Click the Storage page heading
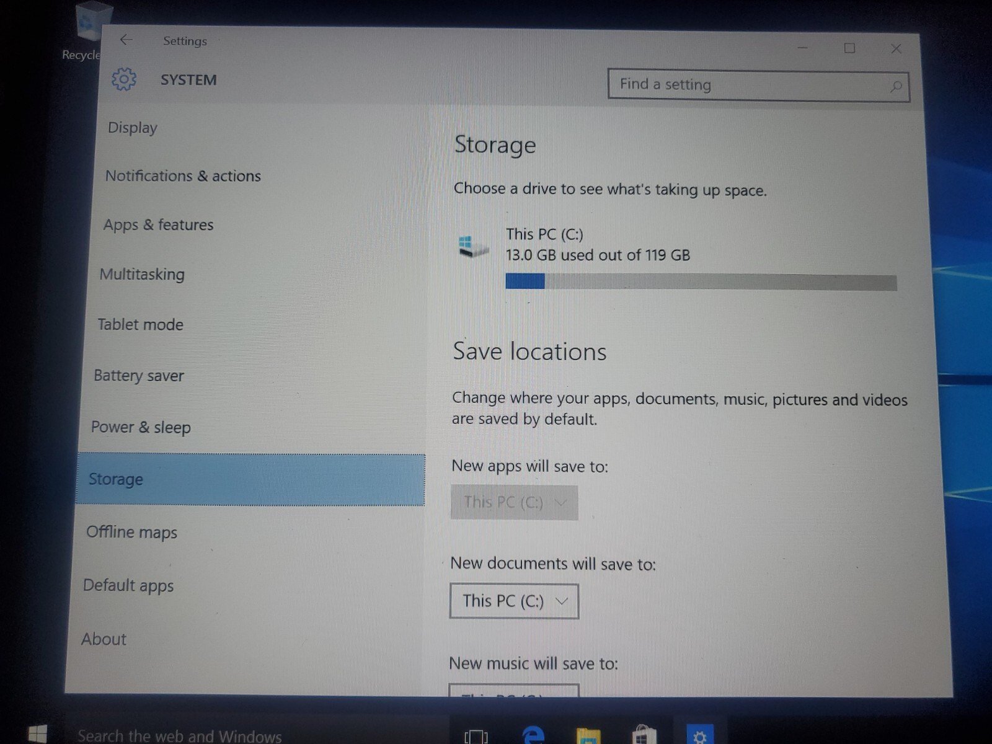The image size is (992, 744). pyautogui.click(x=495, y=145)
